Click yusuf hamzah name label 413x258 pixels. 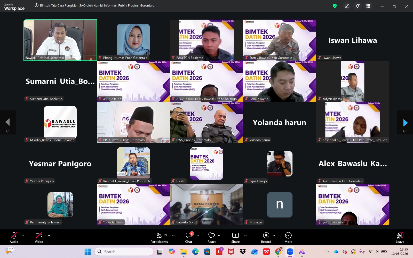(x=332, y=222)
